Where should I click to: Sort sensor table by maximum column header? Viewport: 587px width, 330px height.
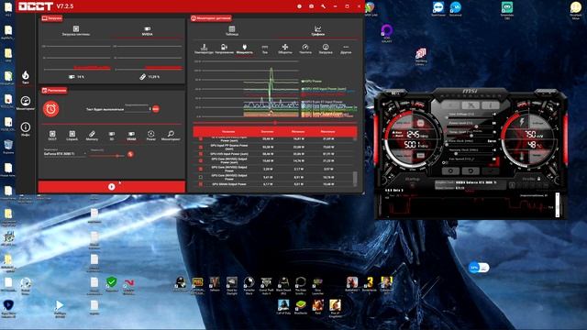click(328, 132)
